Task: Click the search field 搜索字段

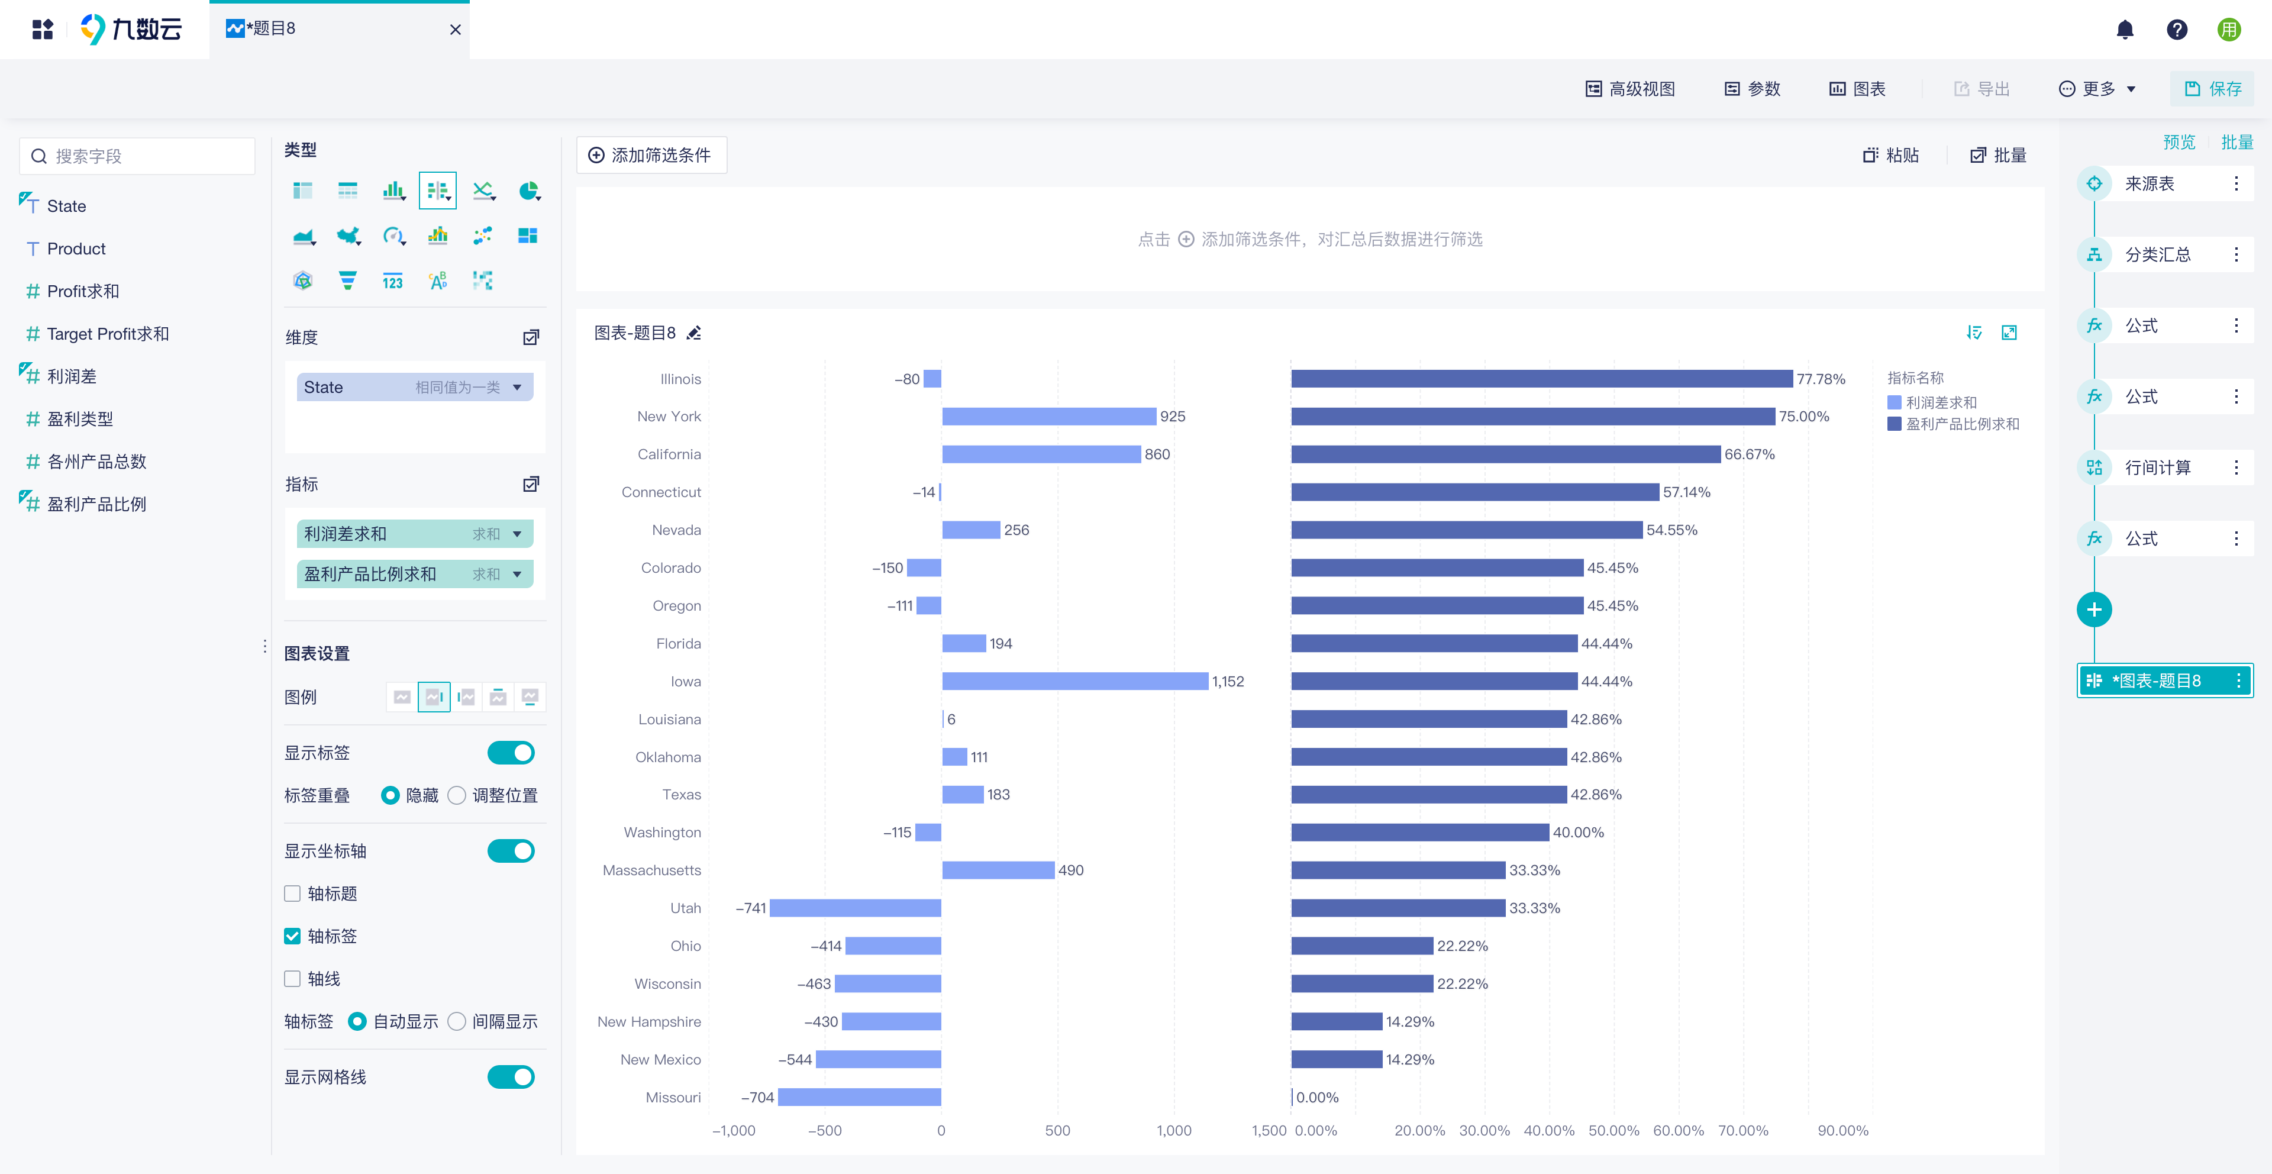Action: (137, 156)
